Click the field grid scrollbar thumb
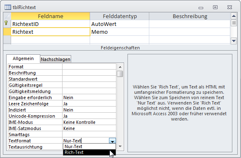This screenshot has height=158, width=241. [x=234, y=23]
